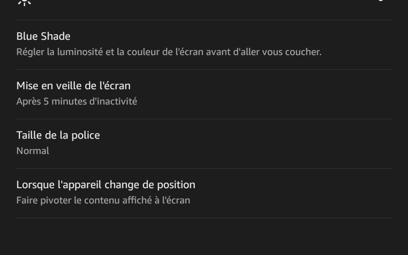Viewport: 408px width, 255px height.
Task: Click the brightness slider handle
Action: (x=380, y=1)
